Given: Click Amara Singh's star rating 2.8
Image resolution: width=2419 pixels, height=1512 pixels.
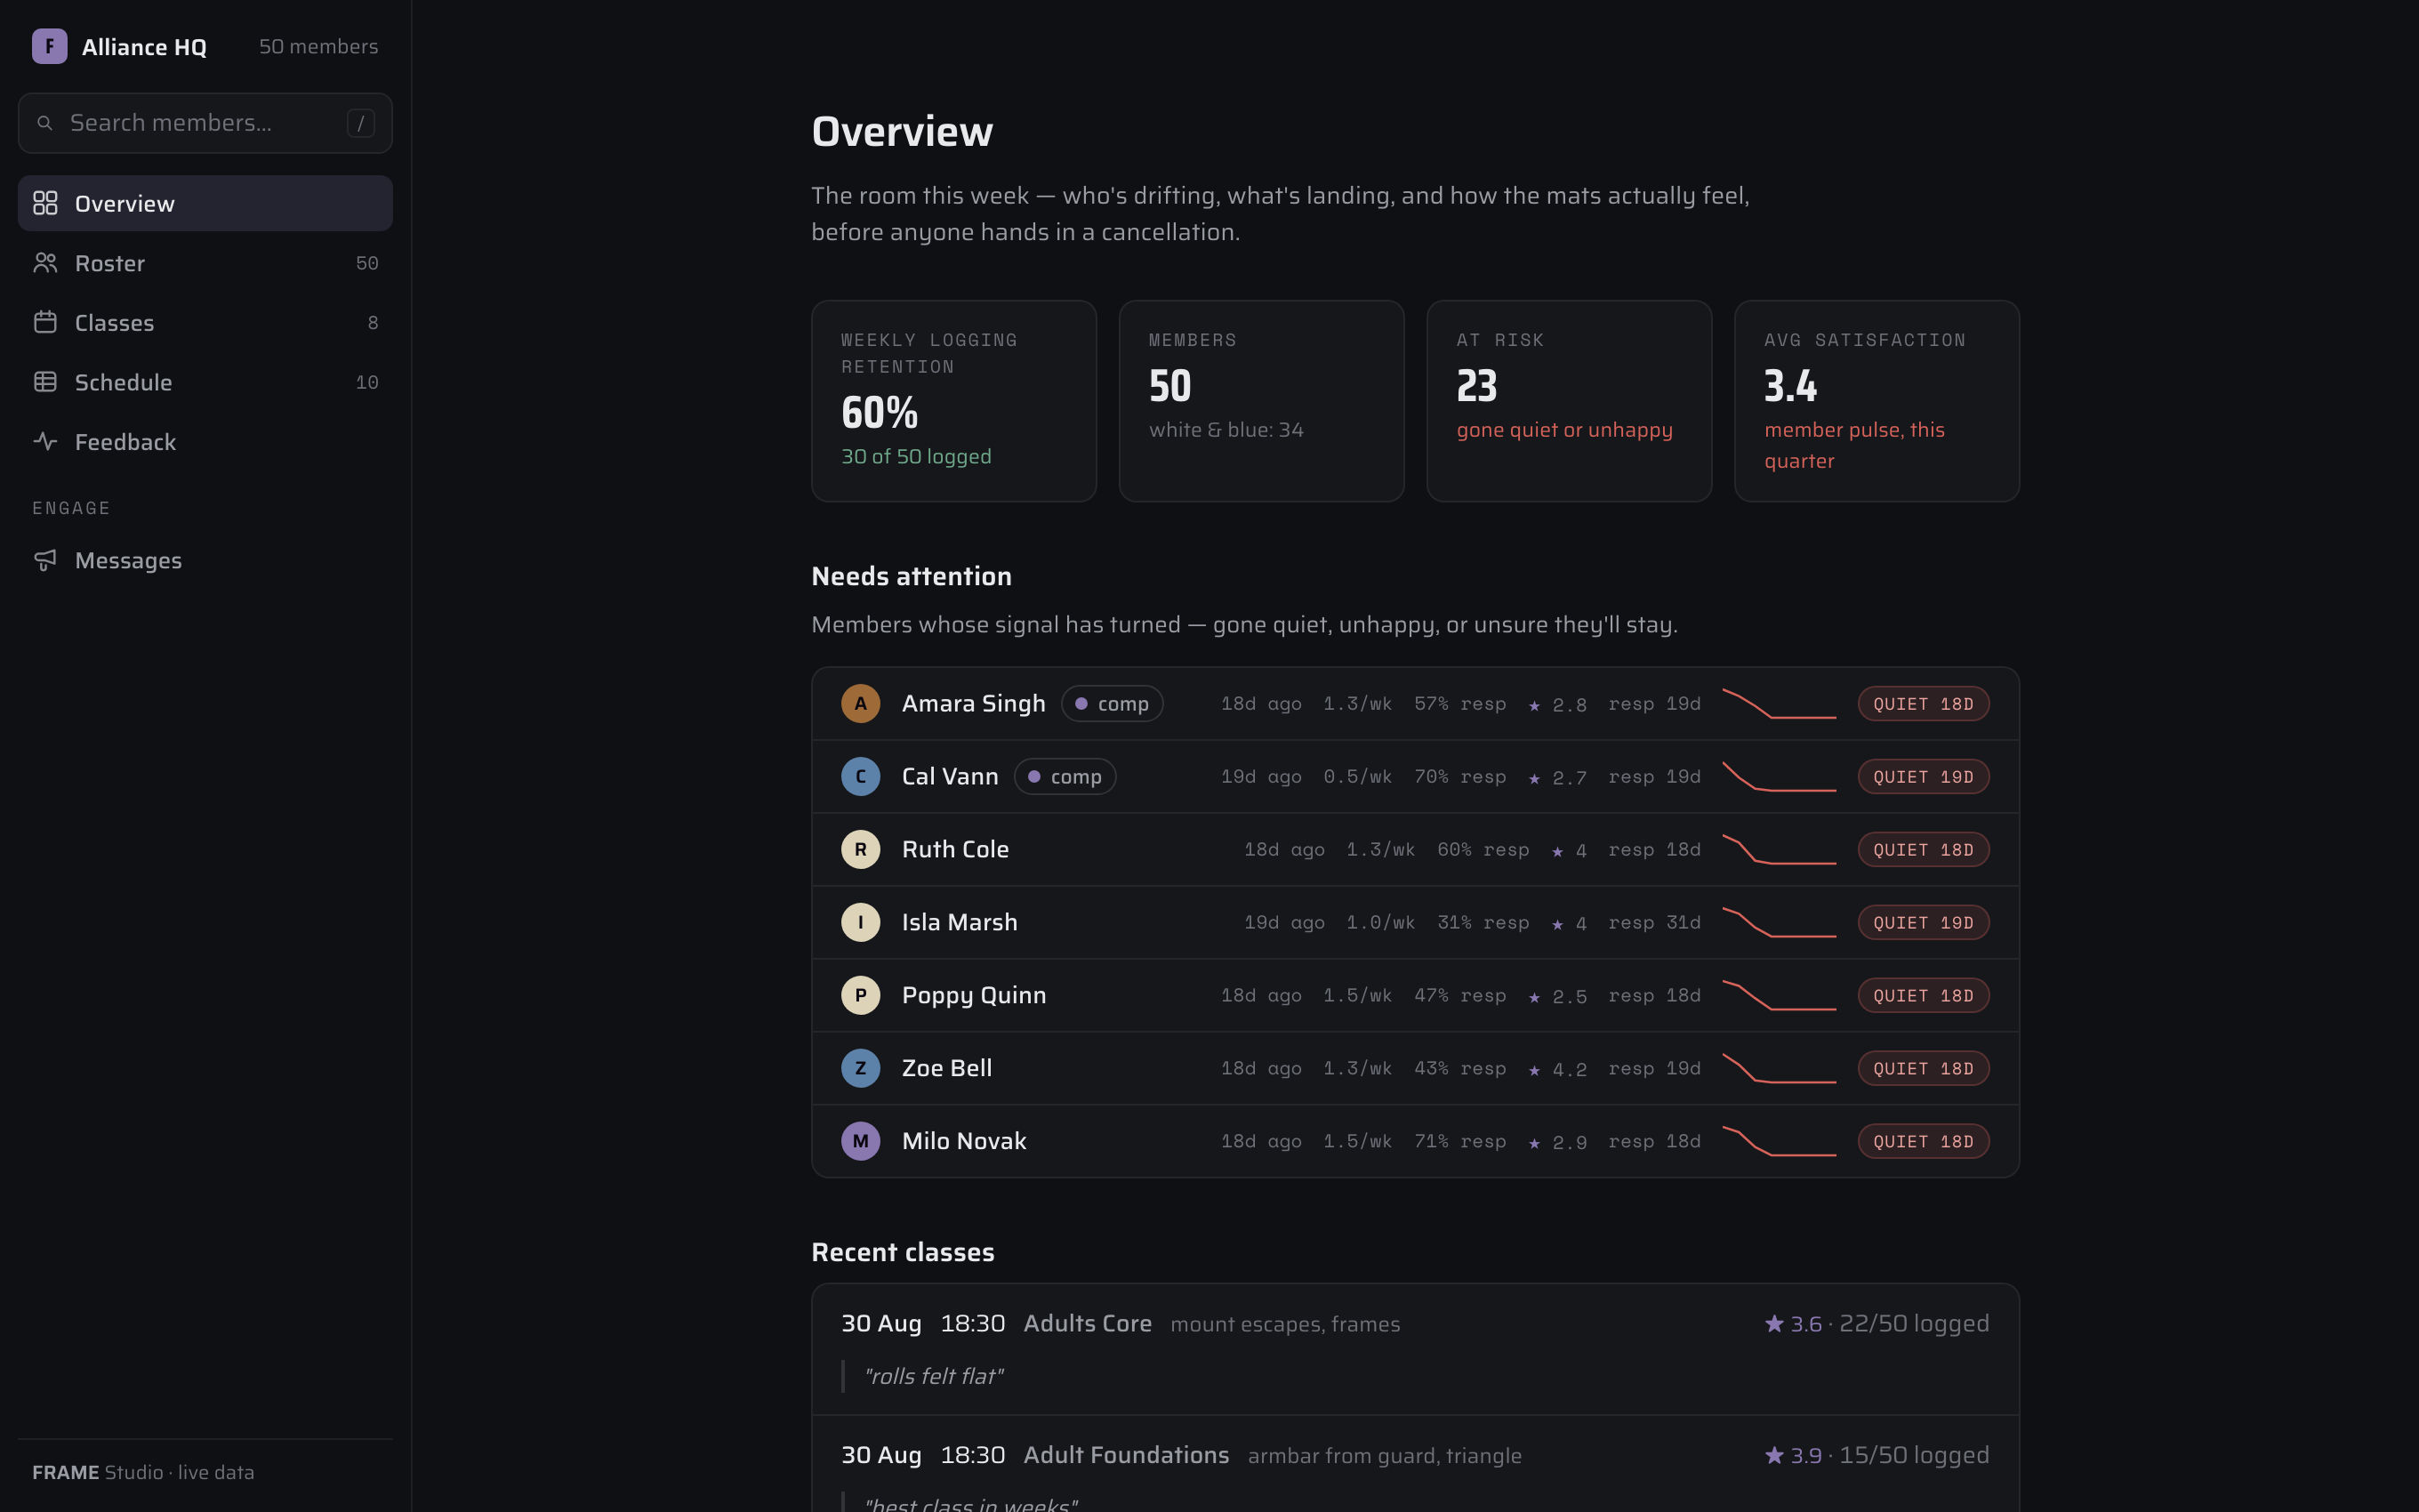Looking at the screenshot, I should point(1557,705).
